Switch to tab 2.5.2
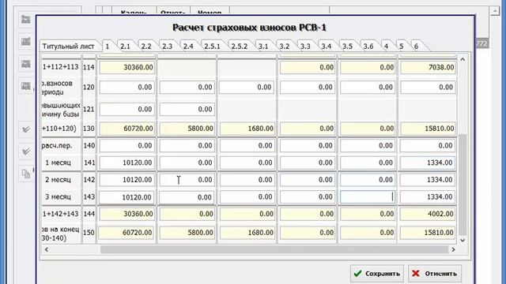 [239, 47]
